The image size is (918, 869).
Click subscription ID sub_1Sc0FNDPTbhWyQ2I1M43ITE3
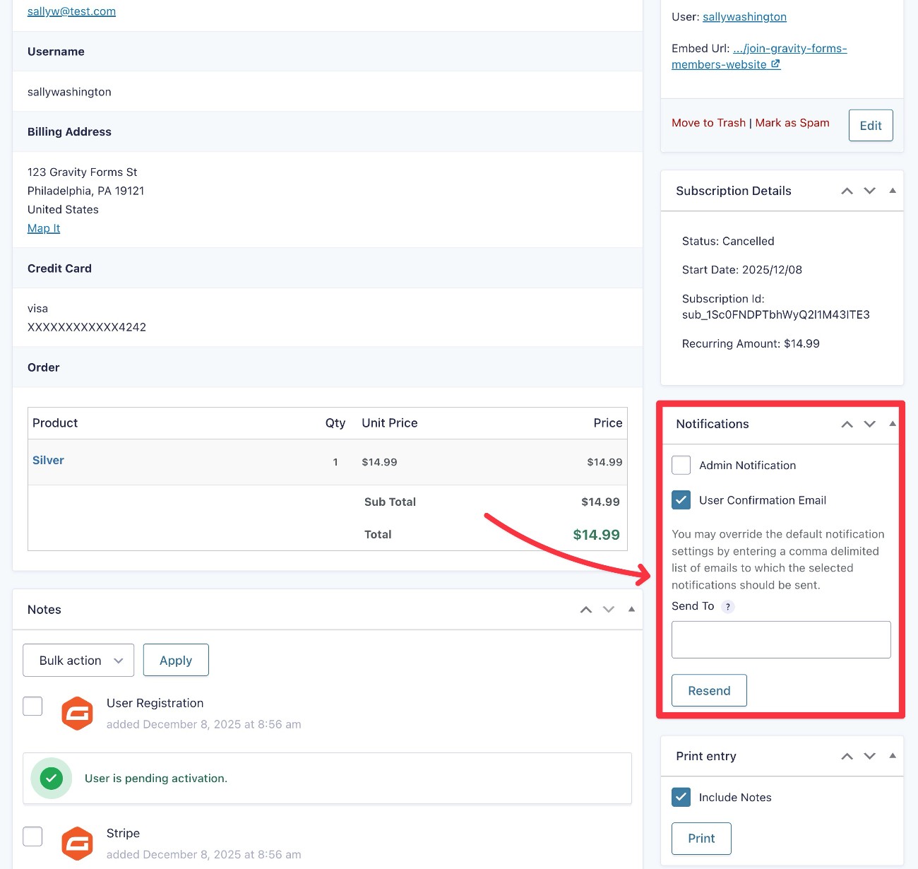776,315
